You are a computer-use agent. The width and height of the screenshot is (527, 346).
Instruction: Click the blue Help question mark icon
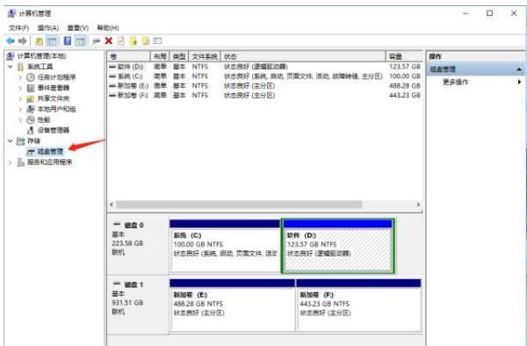(x=68, y=41)
